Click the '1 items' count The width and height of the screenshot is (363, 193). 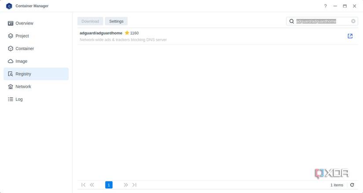click(x=337, y=185)
